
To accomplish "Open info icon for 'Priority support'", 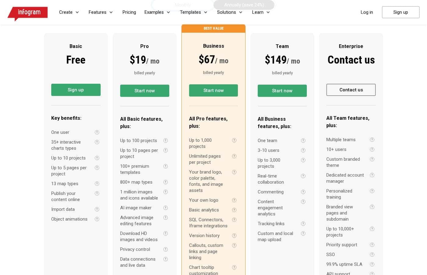I will pos(372,245).
